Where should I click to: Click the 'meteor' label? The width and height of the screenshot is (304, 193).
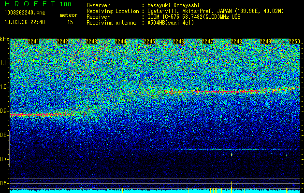coord(69,15)
